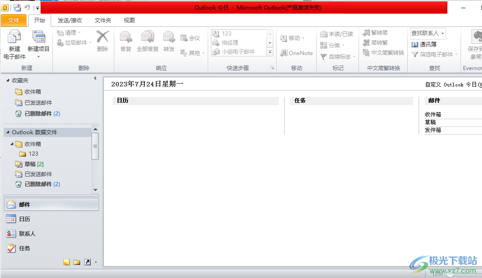Click the Folder List icon
This screenshot has width=482, height=278.
(77, 262)
